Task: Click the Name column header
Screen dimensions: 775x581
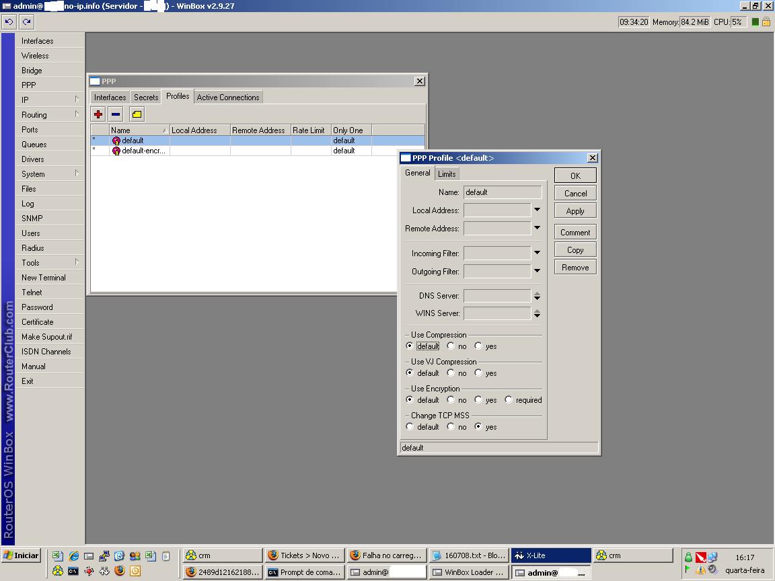Action: click(x=139, y=130)
